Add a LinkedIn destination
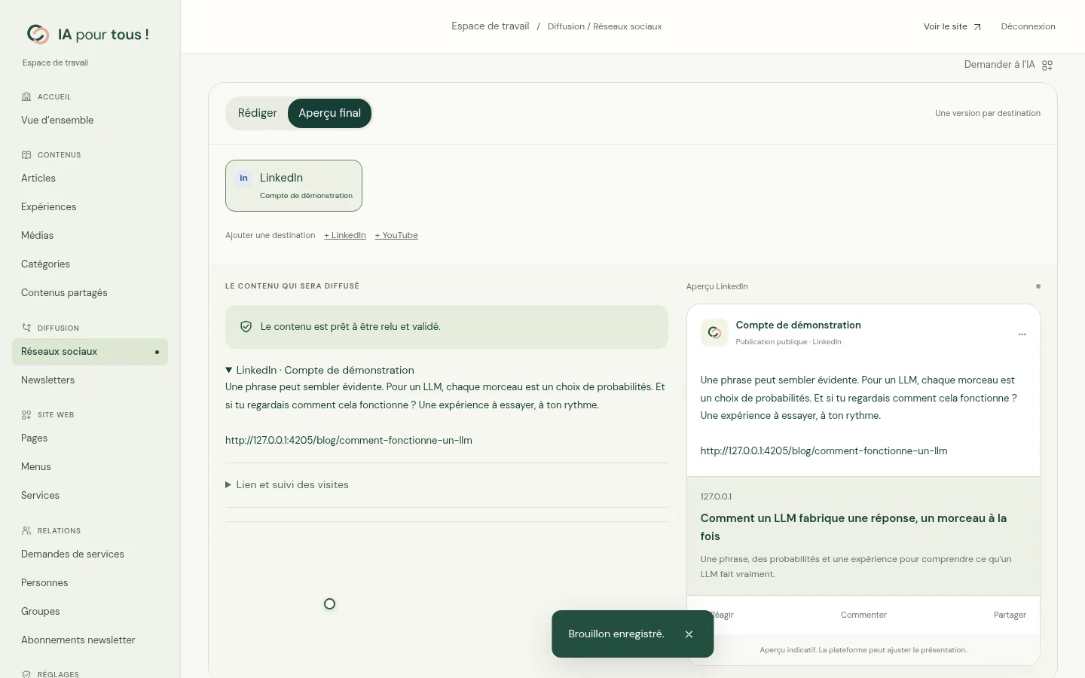1085x678 pixels. [345, 235]
